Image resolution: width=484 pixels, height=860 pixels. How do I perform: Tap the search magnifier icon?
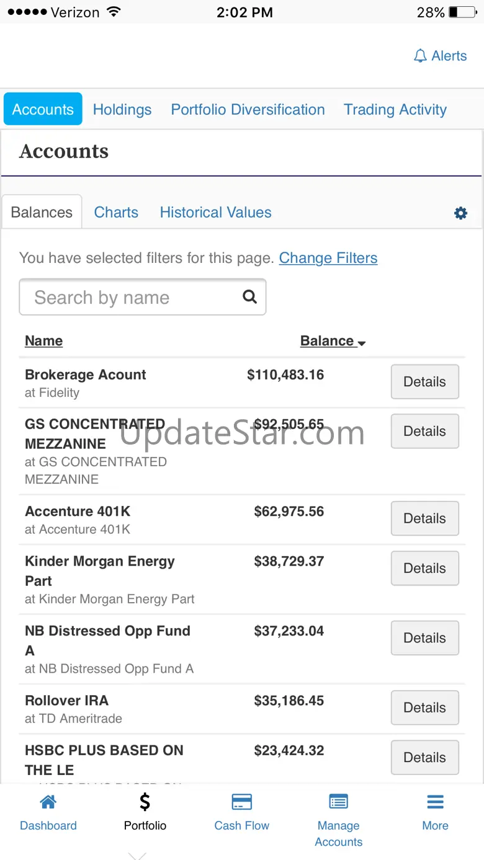coord(249,297)
